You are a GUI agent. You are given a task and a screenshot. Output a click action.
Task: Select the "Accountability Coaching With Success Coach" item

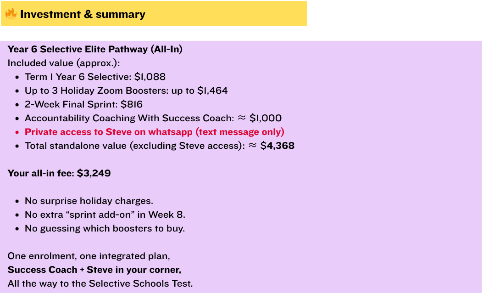pyautogui.click(x=128, y=118)
